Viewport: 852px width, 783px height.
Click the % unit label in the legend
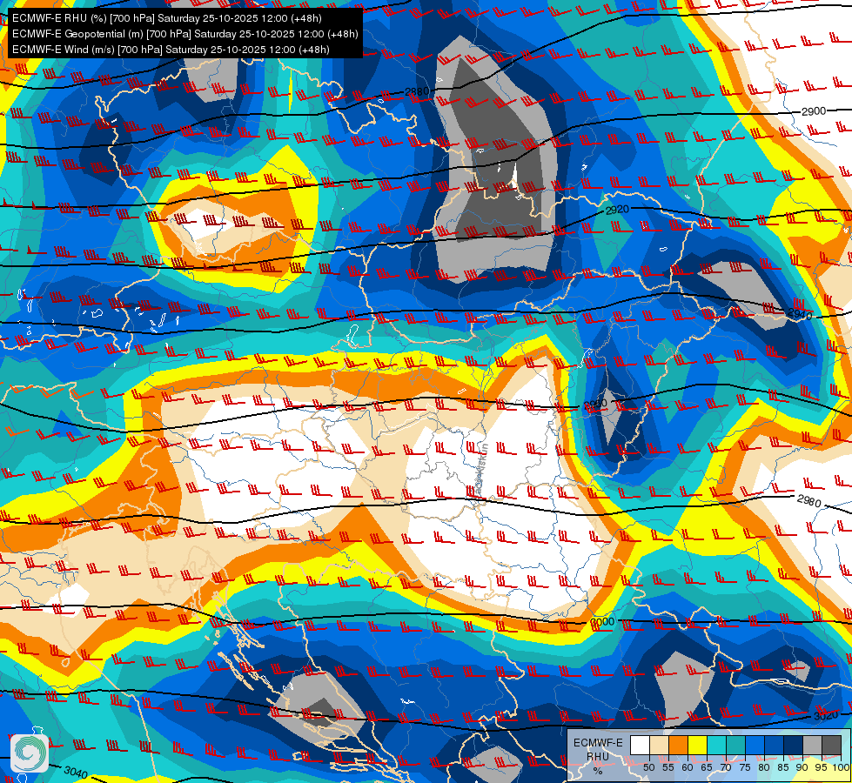tap(598, 771)
